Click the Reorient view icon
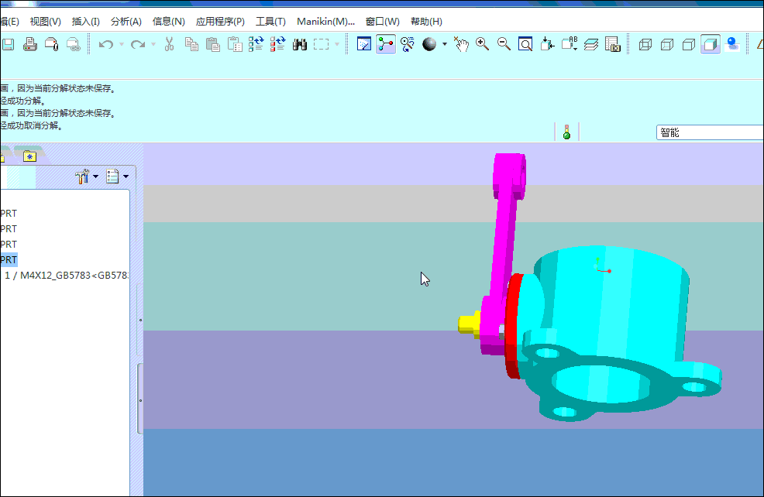The image size is (764, 497). click(547, 44)
